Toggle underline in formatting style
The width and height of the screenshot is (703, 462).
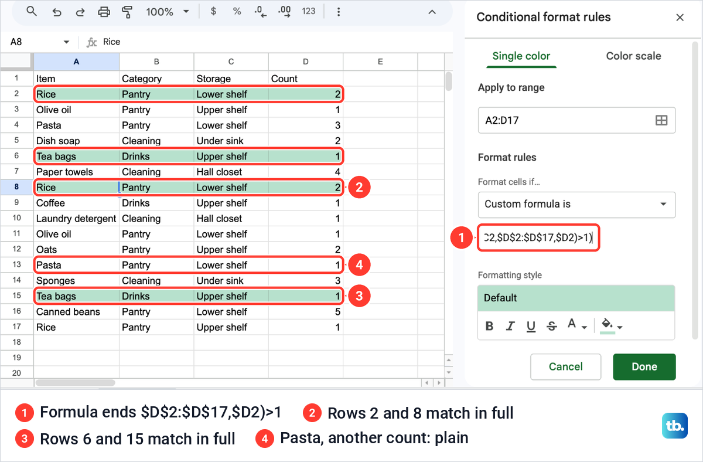click(x=531, y=326)
